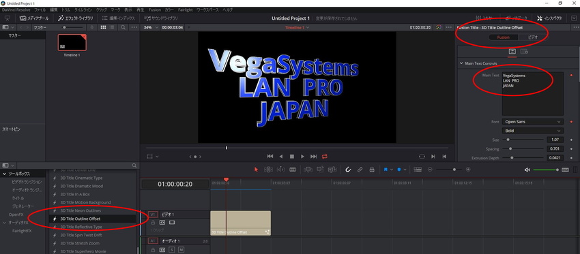The image size is (580, 254).
Task: Go to last frame playback button
Action: pos(314,157)
